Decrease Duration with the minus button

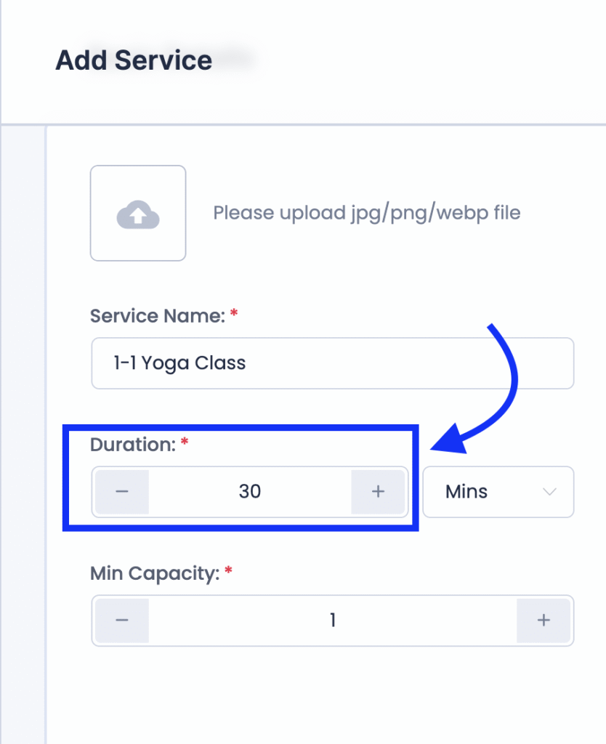(x=122, y=492)
